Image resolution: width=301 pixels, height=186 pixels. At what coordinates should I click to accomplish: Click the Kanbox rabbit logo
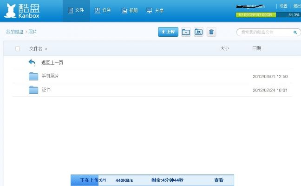click(x=10, y=11)
